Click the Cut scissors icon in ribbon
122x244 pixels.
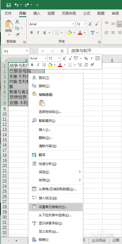(17, 22)
